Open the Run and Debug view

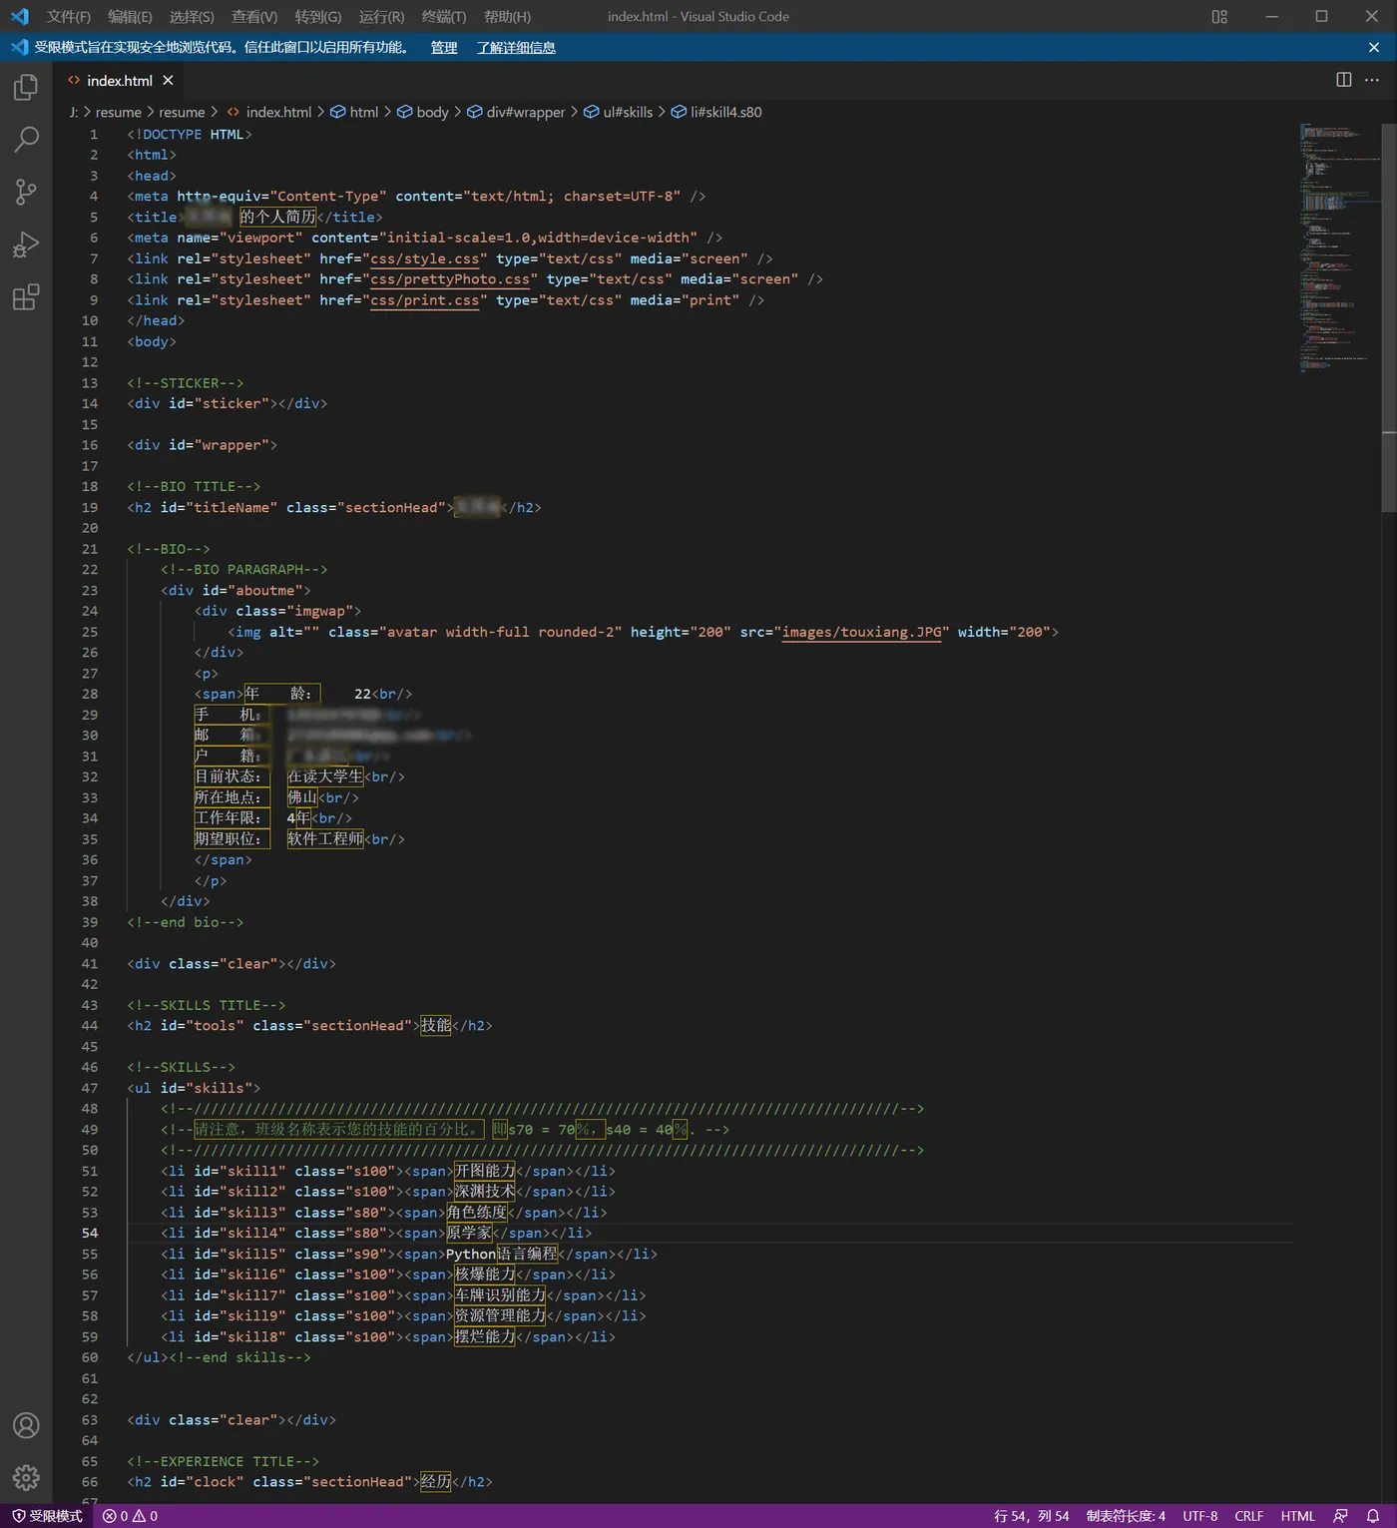coord(26,245)
